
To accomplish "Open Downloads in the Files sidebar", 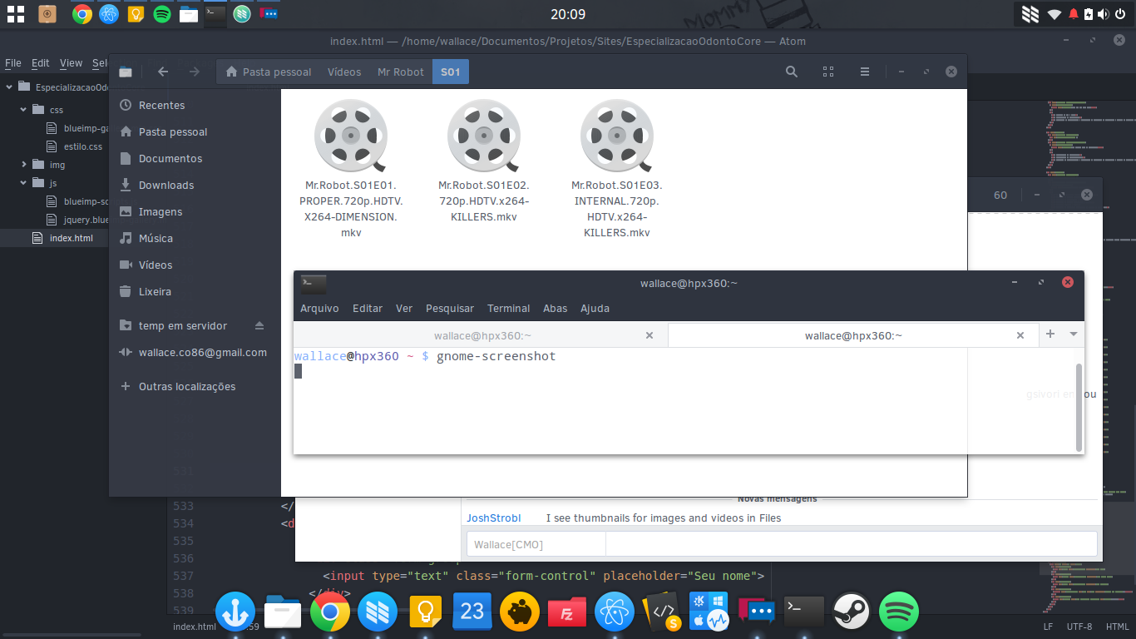I will tap(195, 185).
